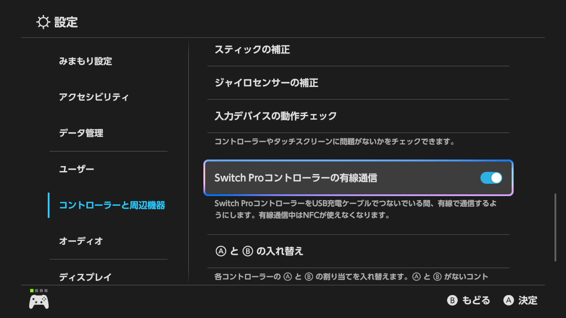Click the player indicator lights above the controller icon

pos(39,291)
